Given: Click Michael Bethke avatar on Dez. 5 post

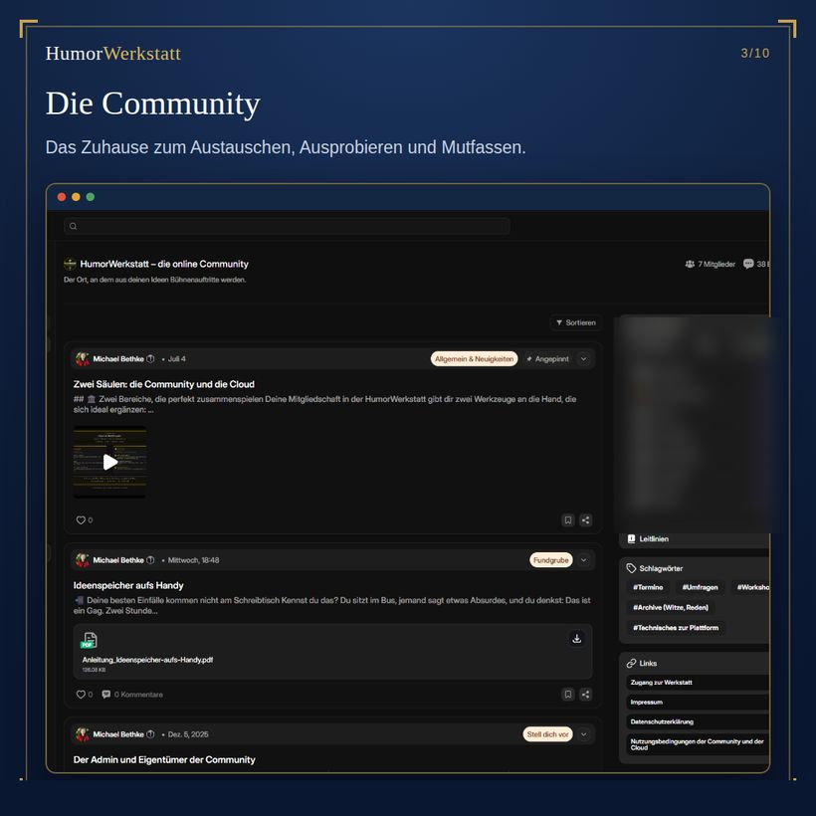Looking at the screenshot, I should (83, 734).
